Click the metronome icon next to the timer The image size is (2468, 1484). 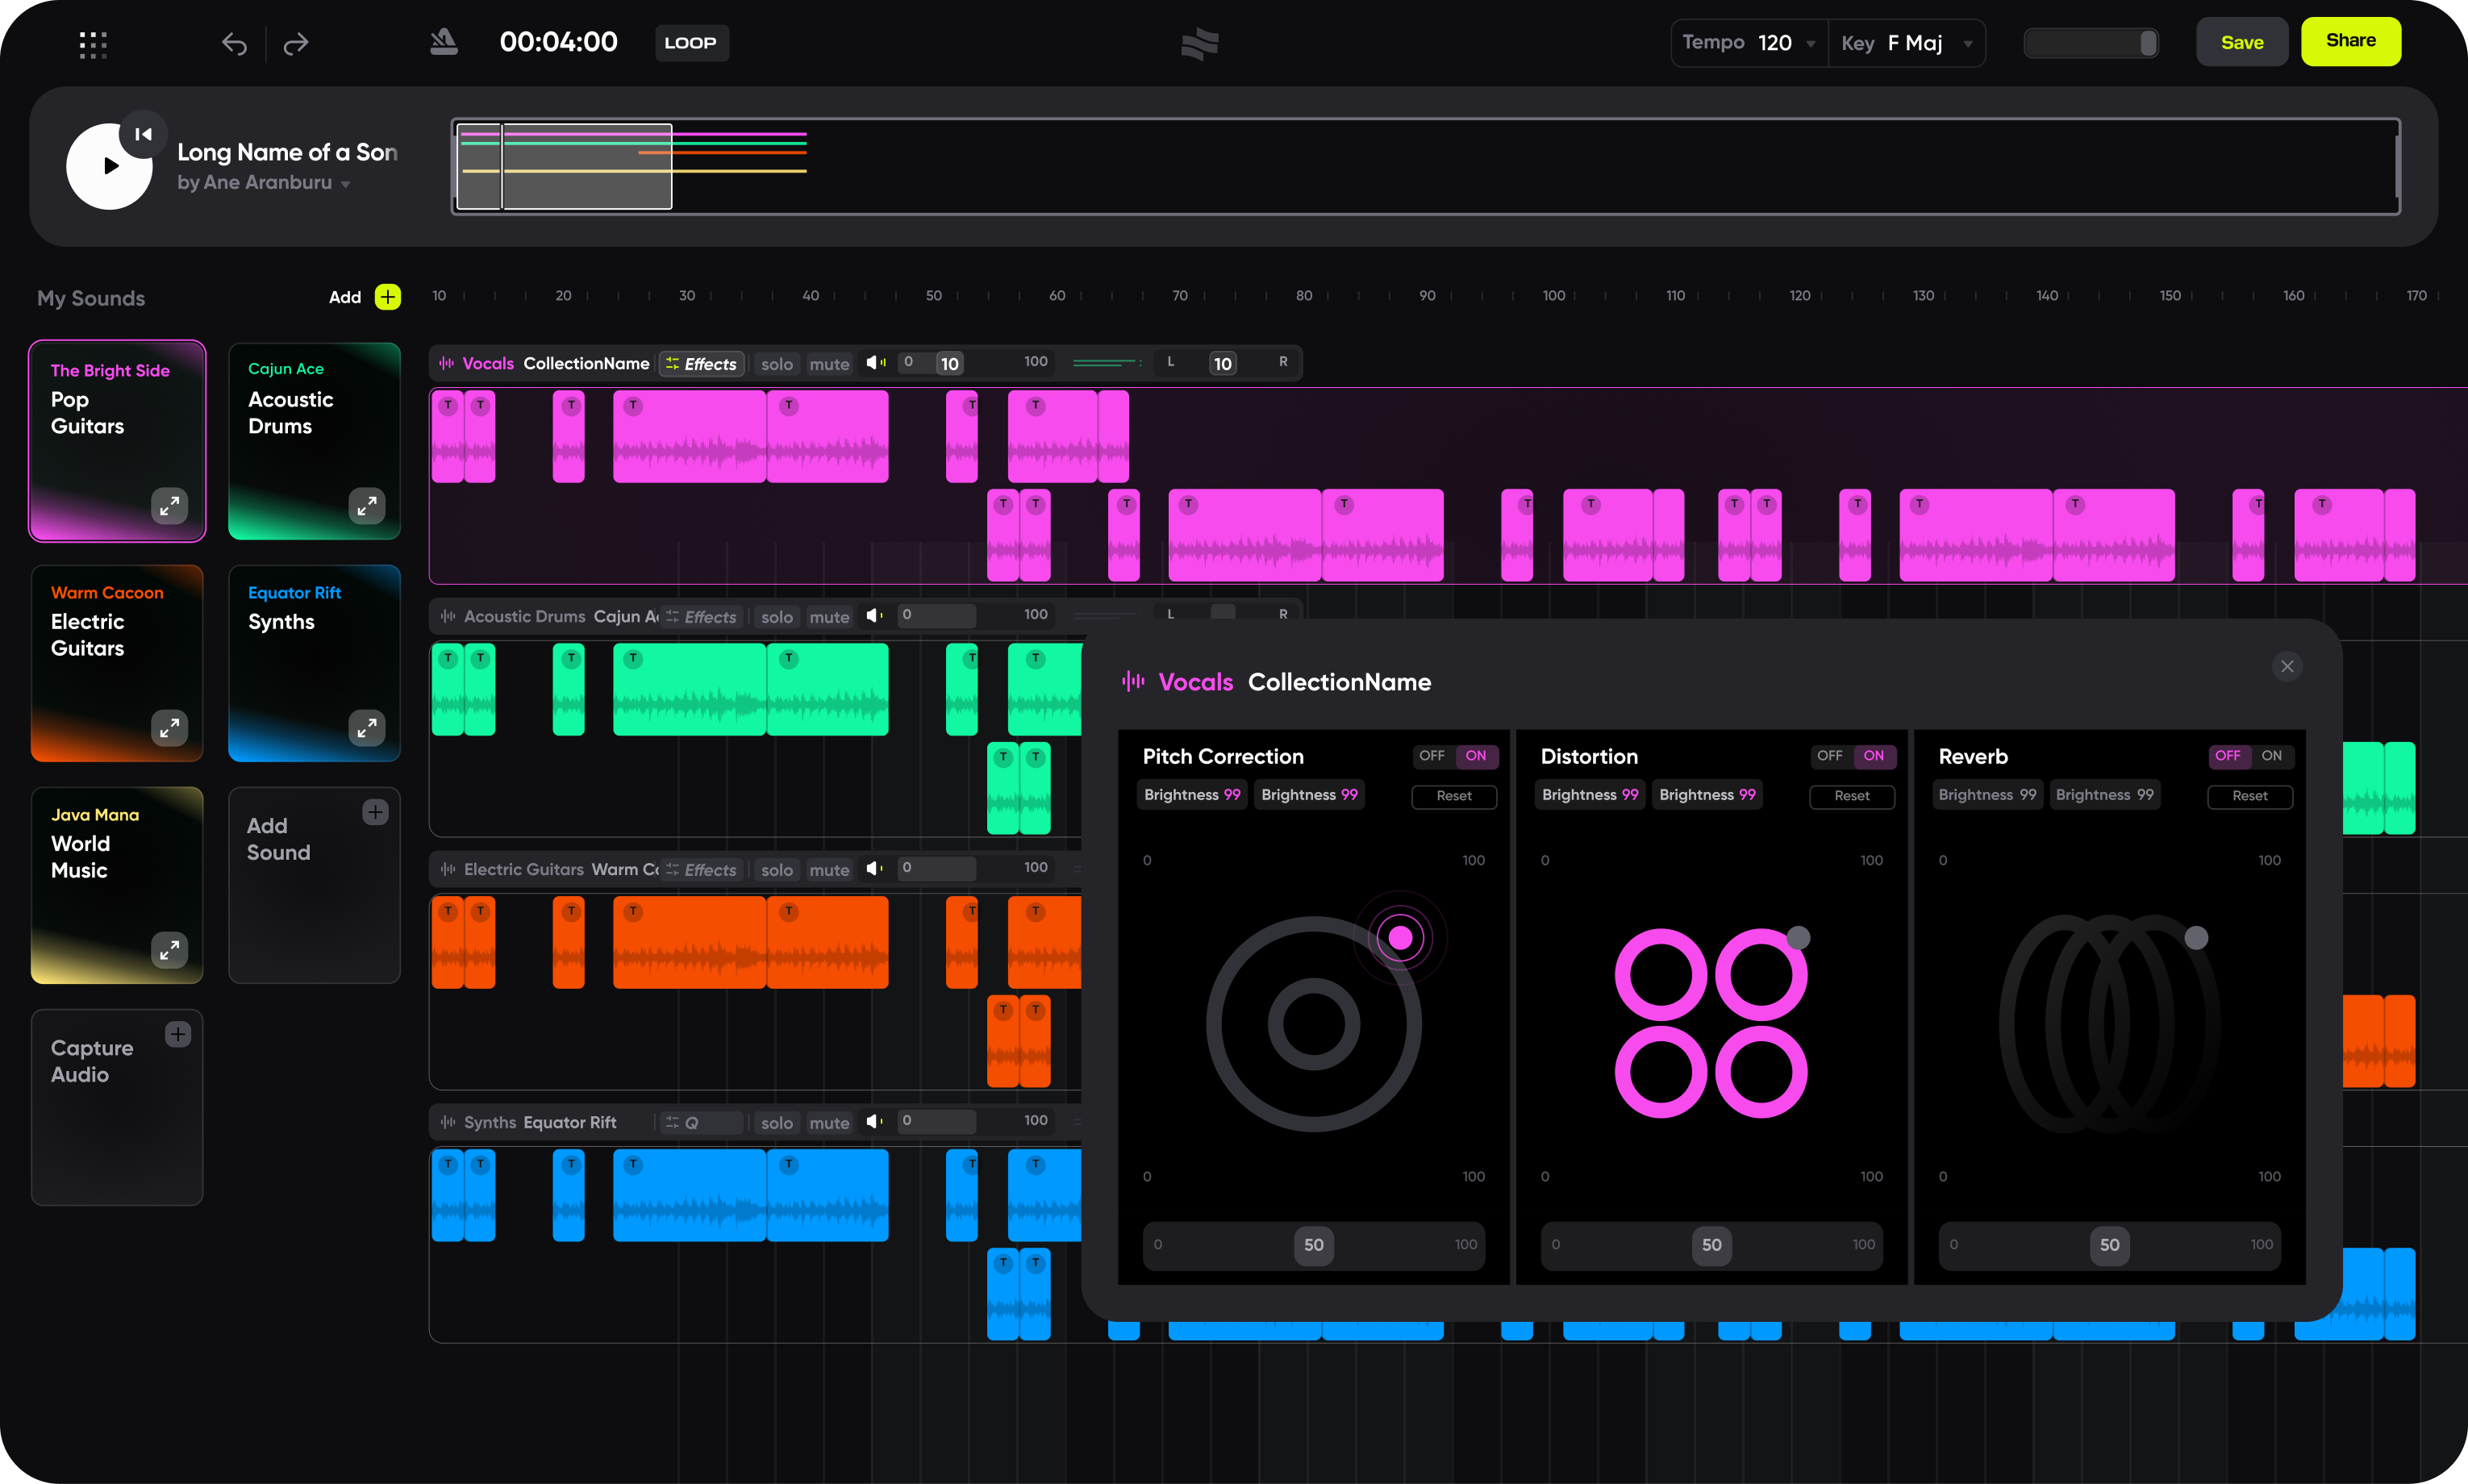443,42
